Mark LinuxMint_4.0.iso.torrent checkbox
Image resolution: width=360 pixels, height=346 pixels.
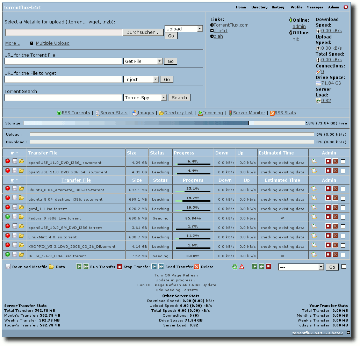(343, 236)
